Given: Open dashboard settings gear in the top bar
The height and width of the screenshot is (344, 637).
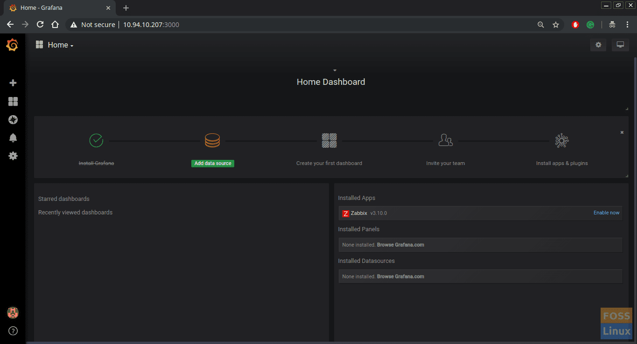Looking at the screenshot, I should 598,45.
